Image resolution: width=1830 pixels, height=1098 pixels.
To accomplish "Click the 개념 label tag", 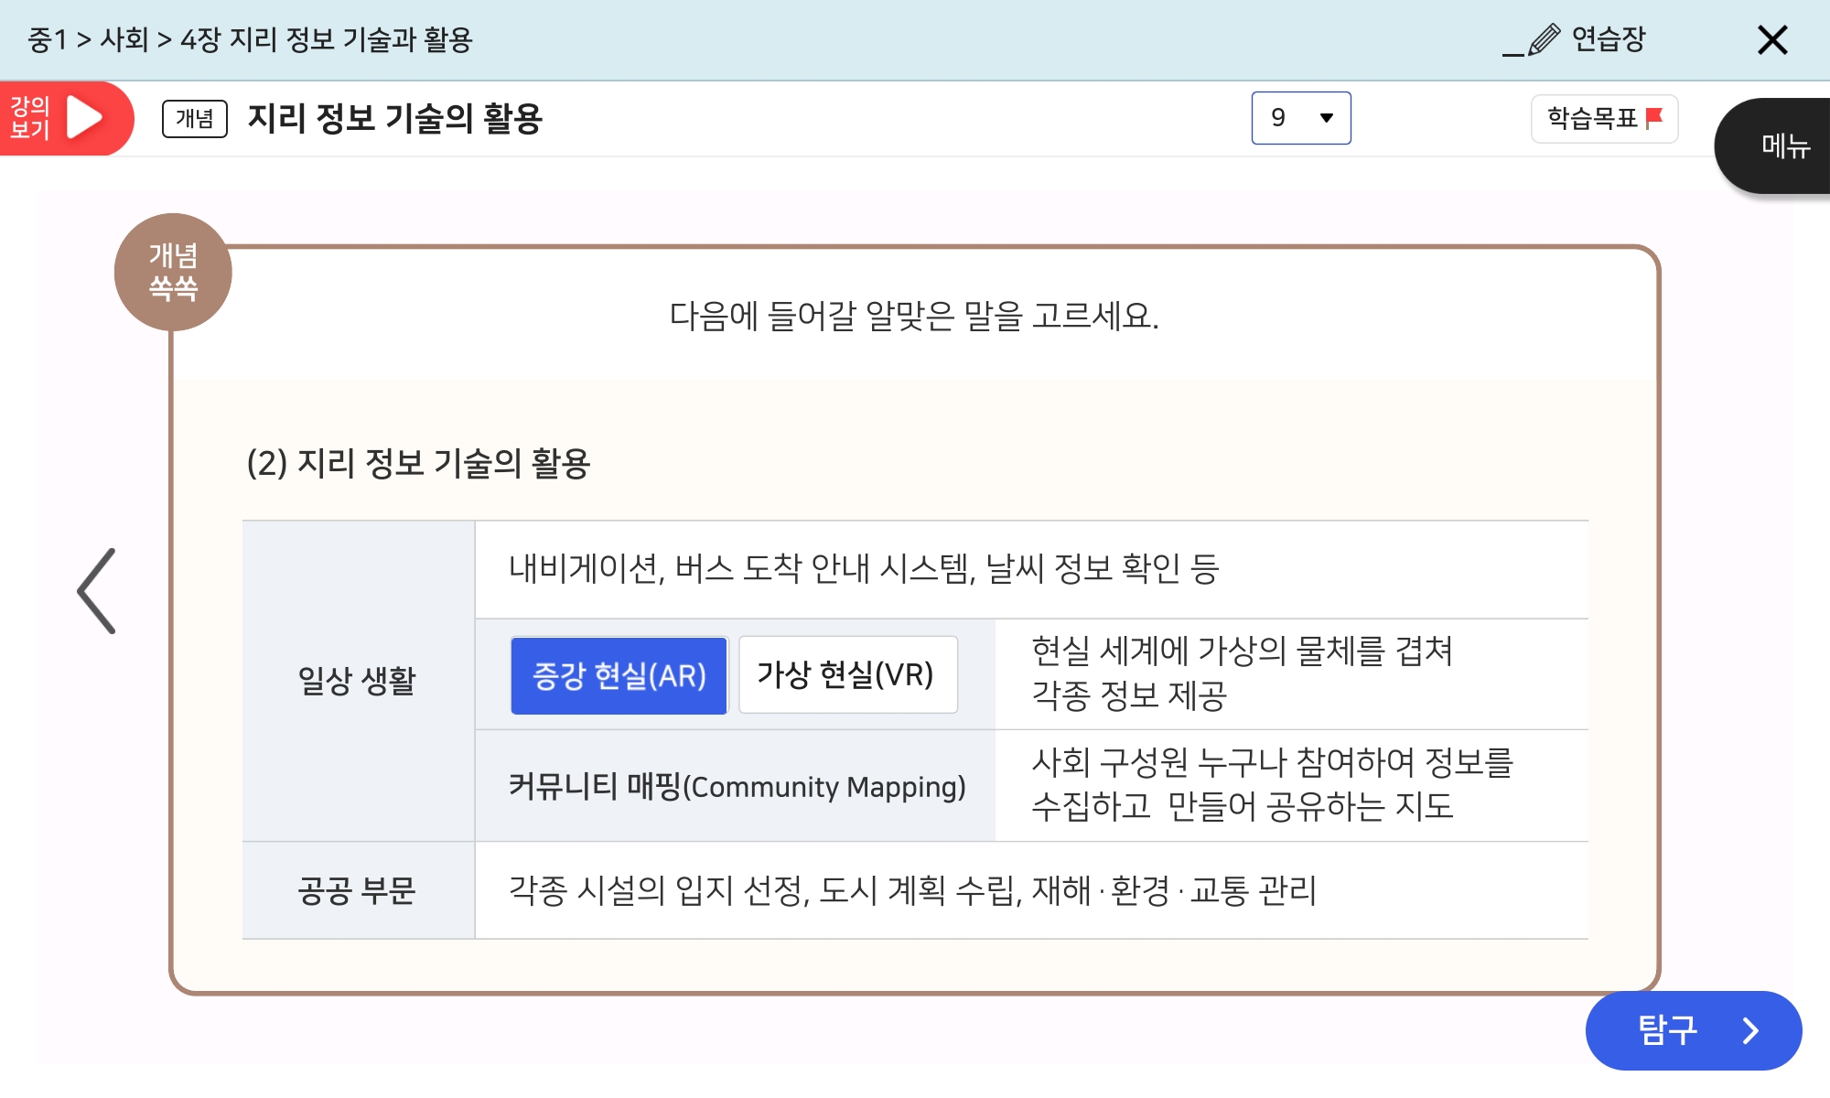I will (194, 119).
